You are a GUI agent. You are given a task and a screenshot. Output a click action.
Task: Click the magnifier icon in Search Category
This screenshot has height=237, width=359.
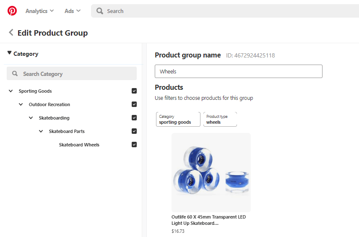15,73
